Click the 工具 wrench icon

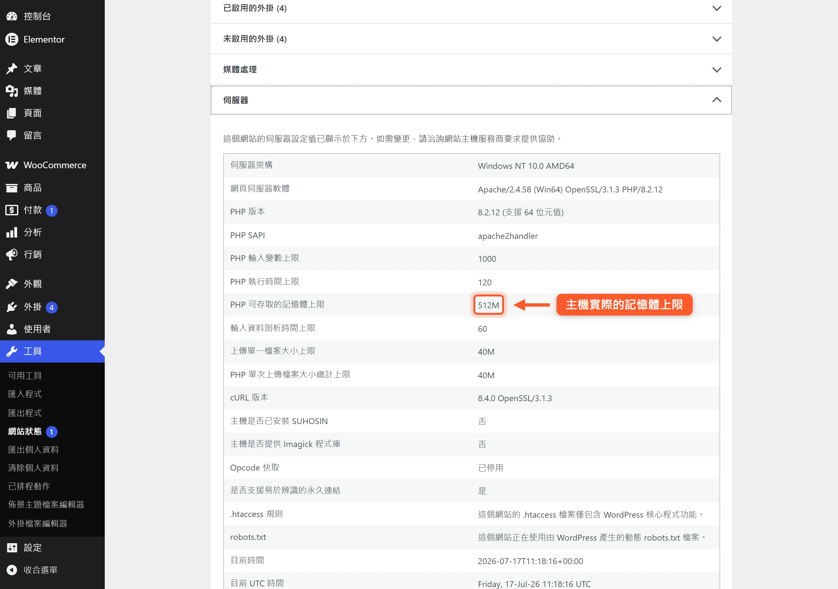(x=12, y=351)
